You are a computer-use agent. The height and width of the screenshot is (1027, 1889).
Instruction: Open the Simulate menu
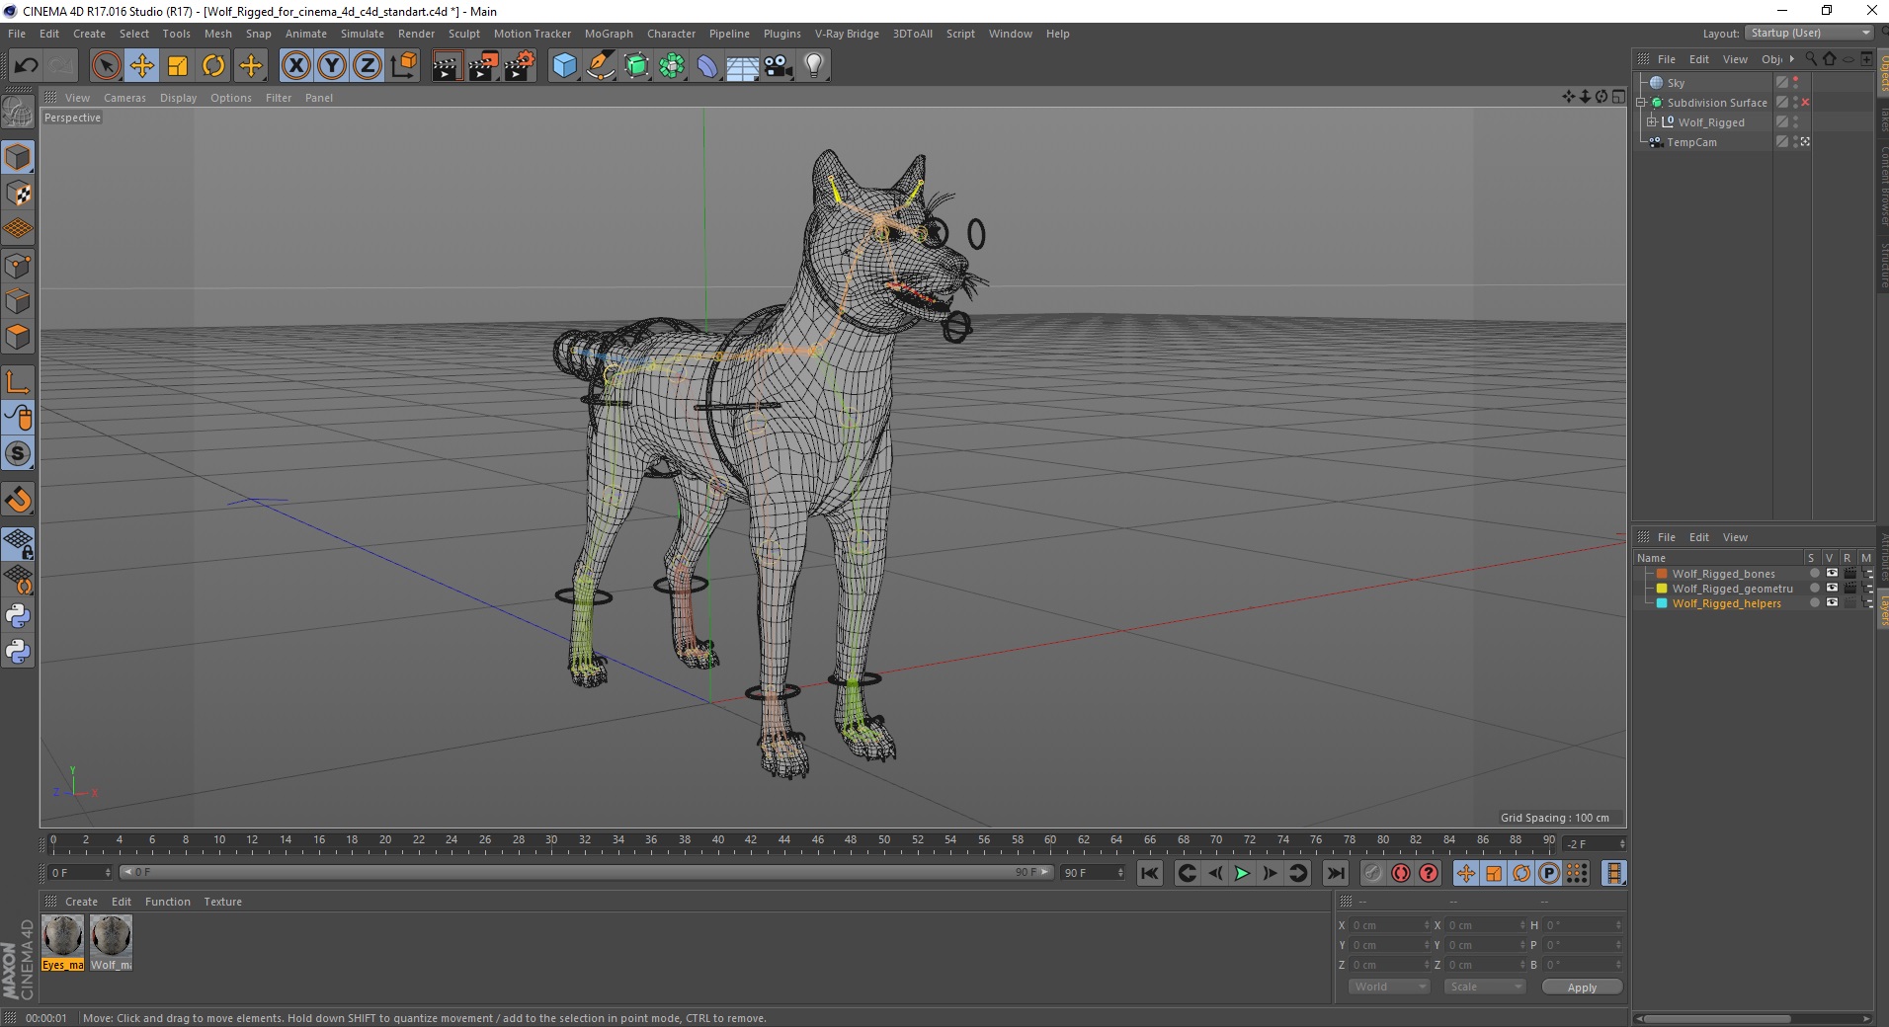(363, 34)
